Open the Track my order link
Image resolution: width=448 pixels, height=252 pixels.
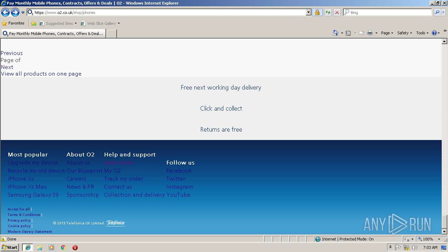(x=124, y=179)
